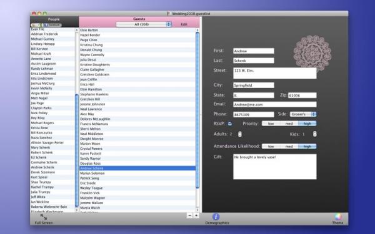Click the Last name field
Screen dimensions: 375x234
pos(254,61)
